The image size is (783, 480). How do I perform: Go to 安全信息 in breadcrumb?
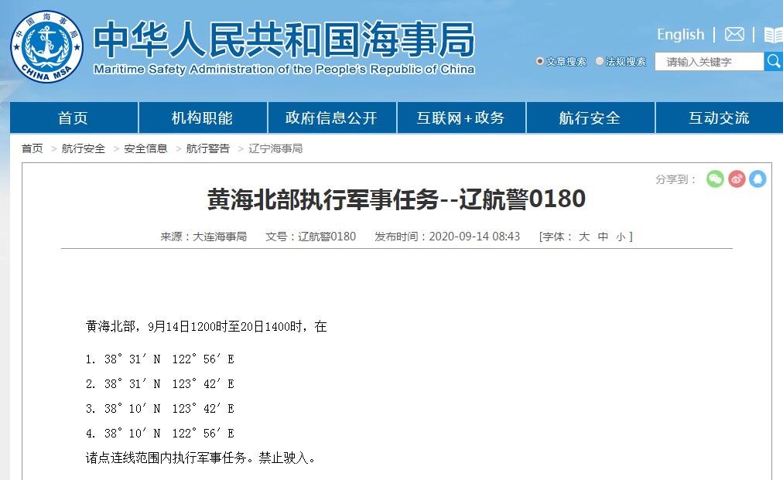coord(145,148)
